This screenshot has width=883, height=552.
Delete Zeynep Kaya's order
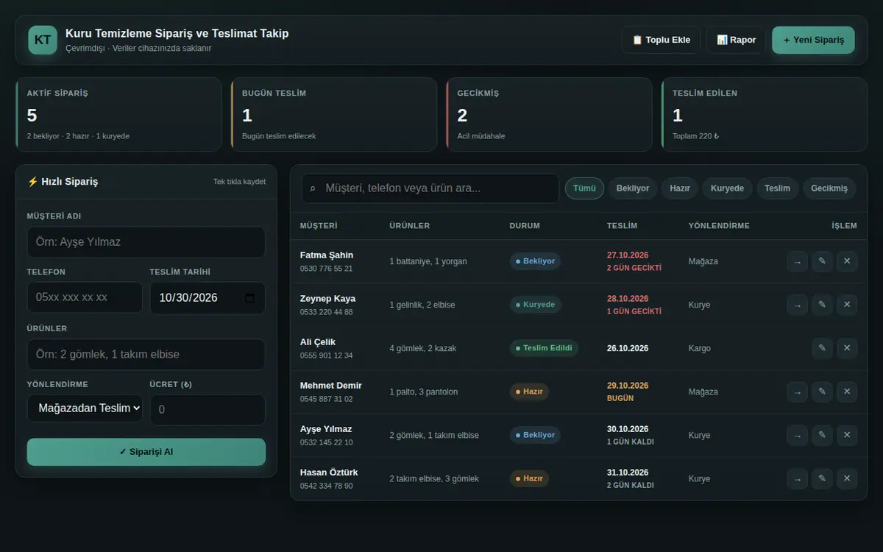click(x=847, y=305)
